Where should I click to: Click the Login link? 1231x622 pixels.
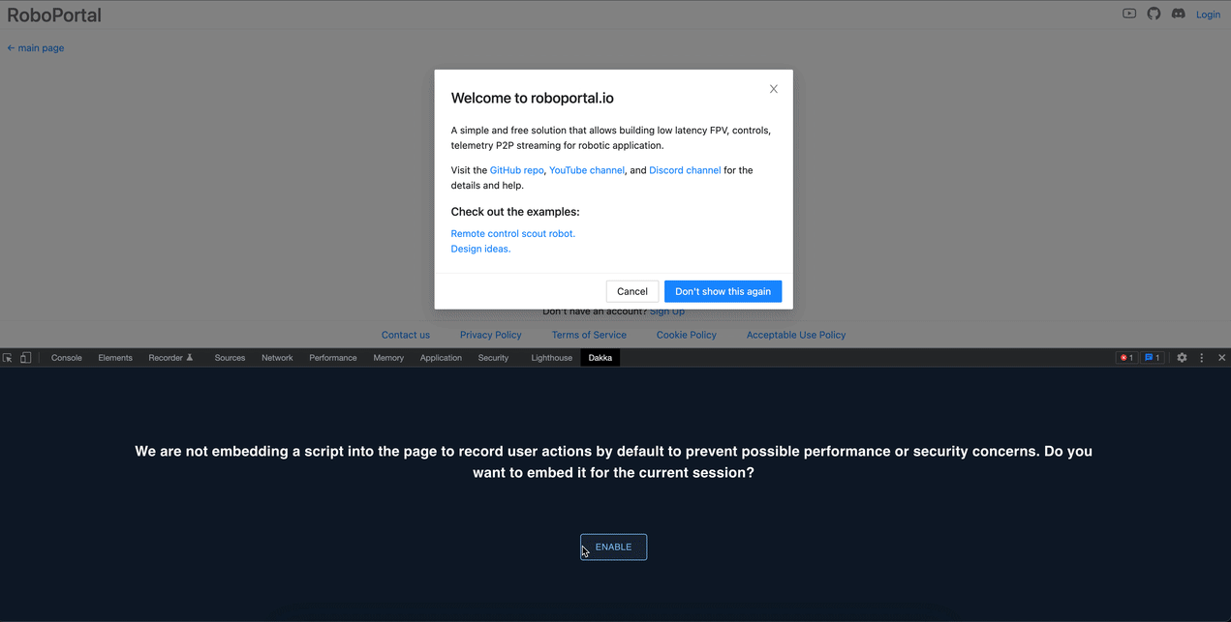(x=1208, y=15)
